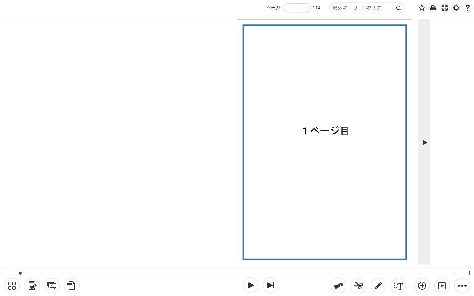Image resolution: width=474 pixels, height=296 pixels.
Task: Click the search magnifier button
Action: click(x=398, y=8)
